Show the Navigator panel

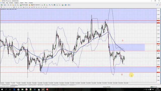point(13,5)
